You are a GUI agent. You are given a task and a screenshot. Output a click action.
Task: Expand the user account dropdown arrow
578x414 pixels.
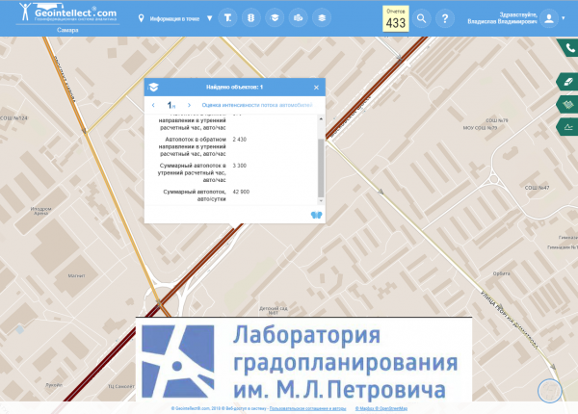pyautogui.click(x=564, y=18)
